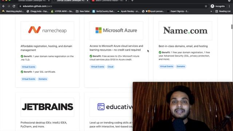Click green check beside SSL certificate benefit
Image resolution: width=233 pixels, height=131 pixels.
pos(22,72)
